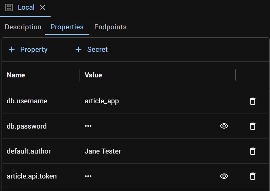Delete the db.password secret
The height and width of the screenshot is (191, 270).
pos(253,126)
